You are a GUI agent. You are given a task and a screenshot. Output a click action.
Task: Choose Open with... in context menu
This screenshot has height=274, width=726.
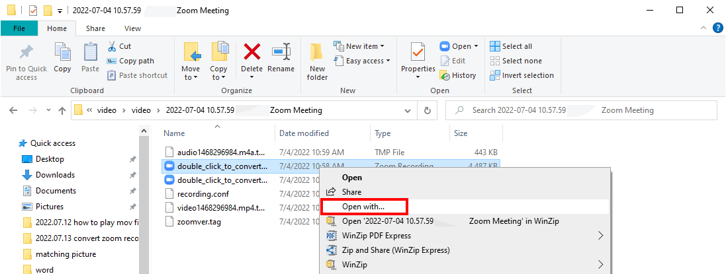(x=363, y=207)
